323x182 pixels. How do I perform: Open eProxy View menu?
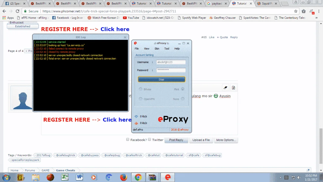click(147, 49)
